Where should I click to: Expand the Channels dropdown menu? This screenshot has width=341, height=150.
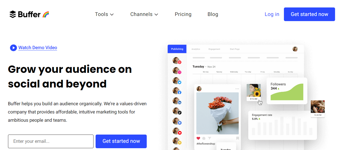(144, 14)
